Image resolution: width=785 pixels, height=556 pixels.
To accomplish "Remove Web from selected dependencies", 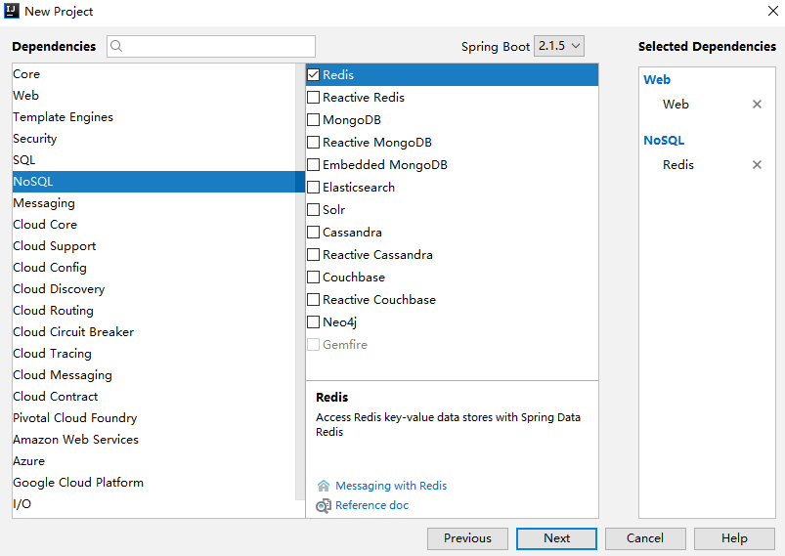I will (757, 105).
